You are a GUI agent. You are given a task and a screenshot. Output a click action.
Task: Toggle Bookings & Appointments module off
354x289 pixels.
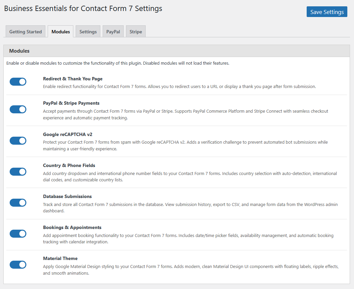click(x=18, y=234)
